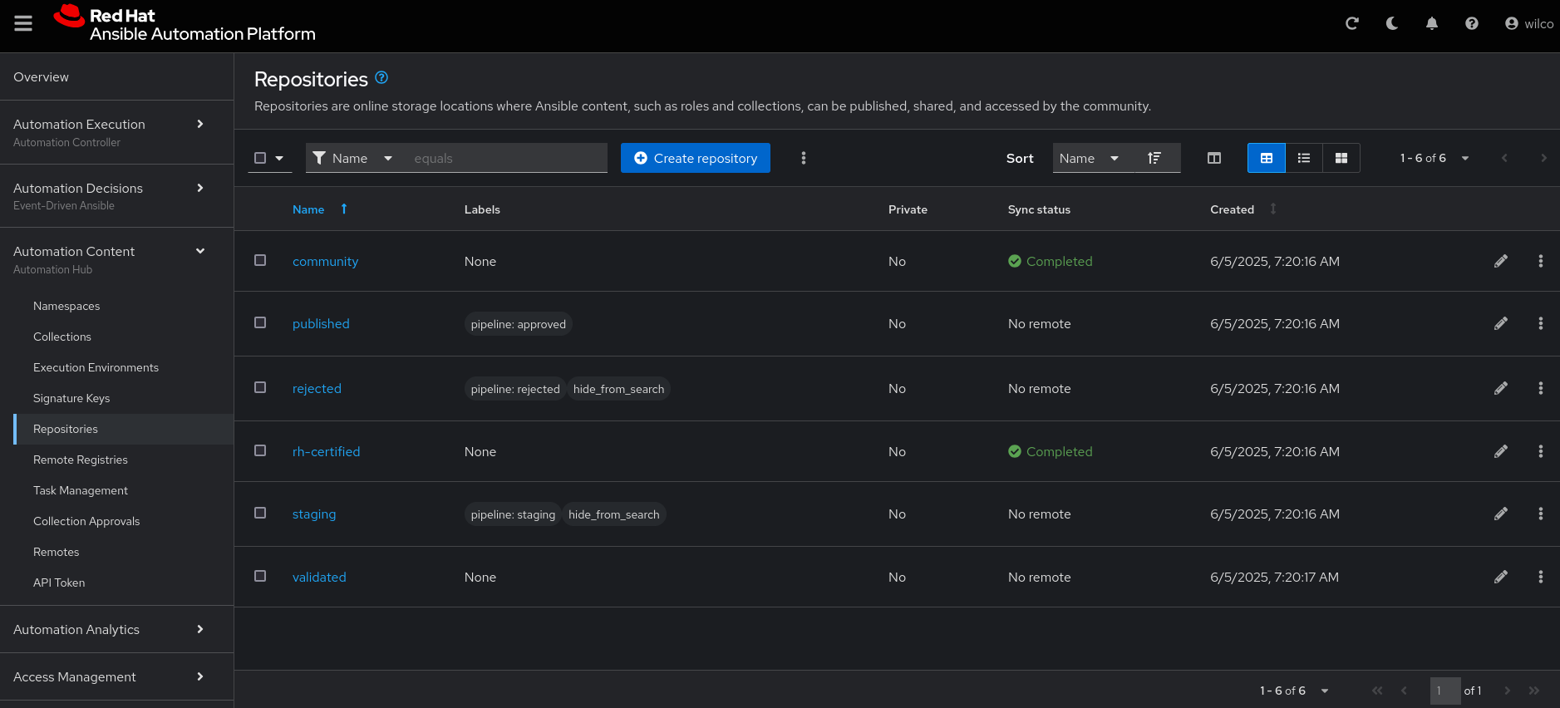This screenshot has width=1560, height=708.
Task: Expand Automation Execution section
Action: 116,132
